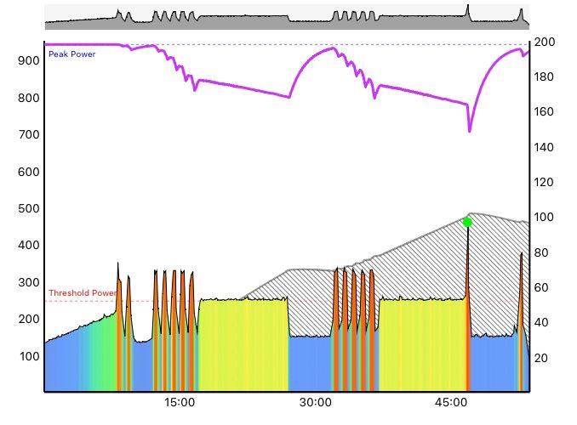Screen dimensions: 577x425
Task: Click the 45:00 time axis label
Action: [x=450, y=402]
